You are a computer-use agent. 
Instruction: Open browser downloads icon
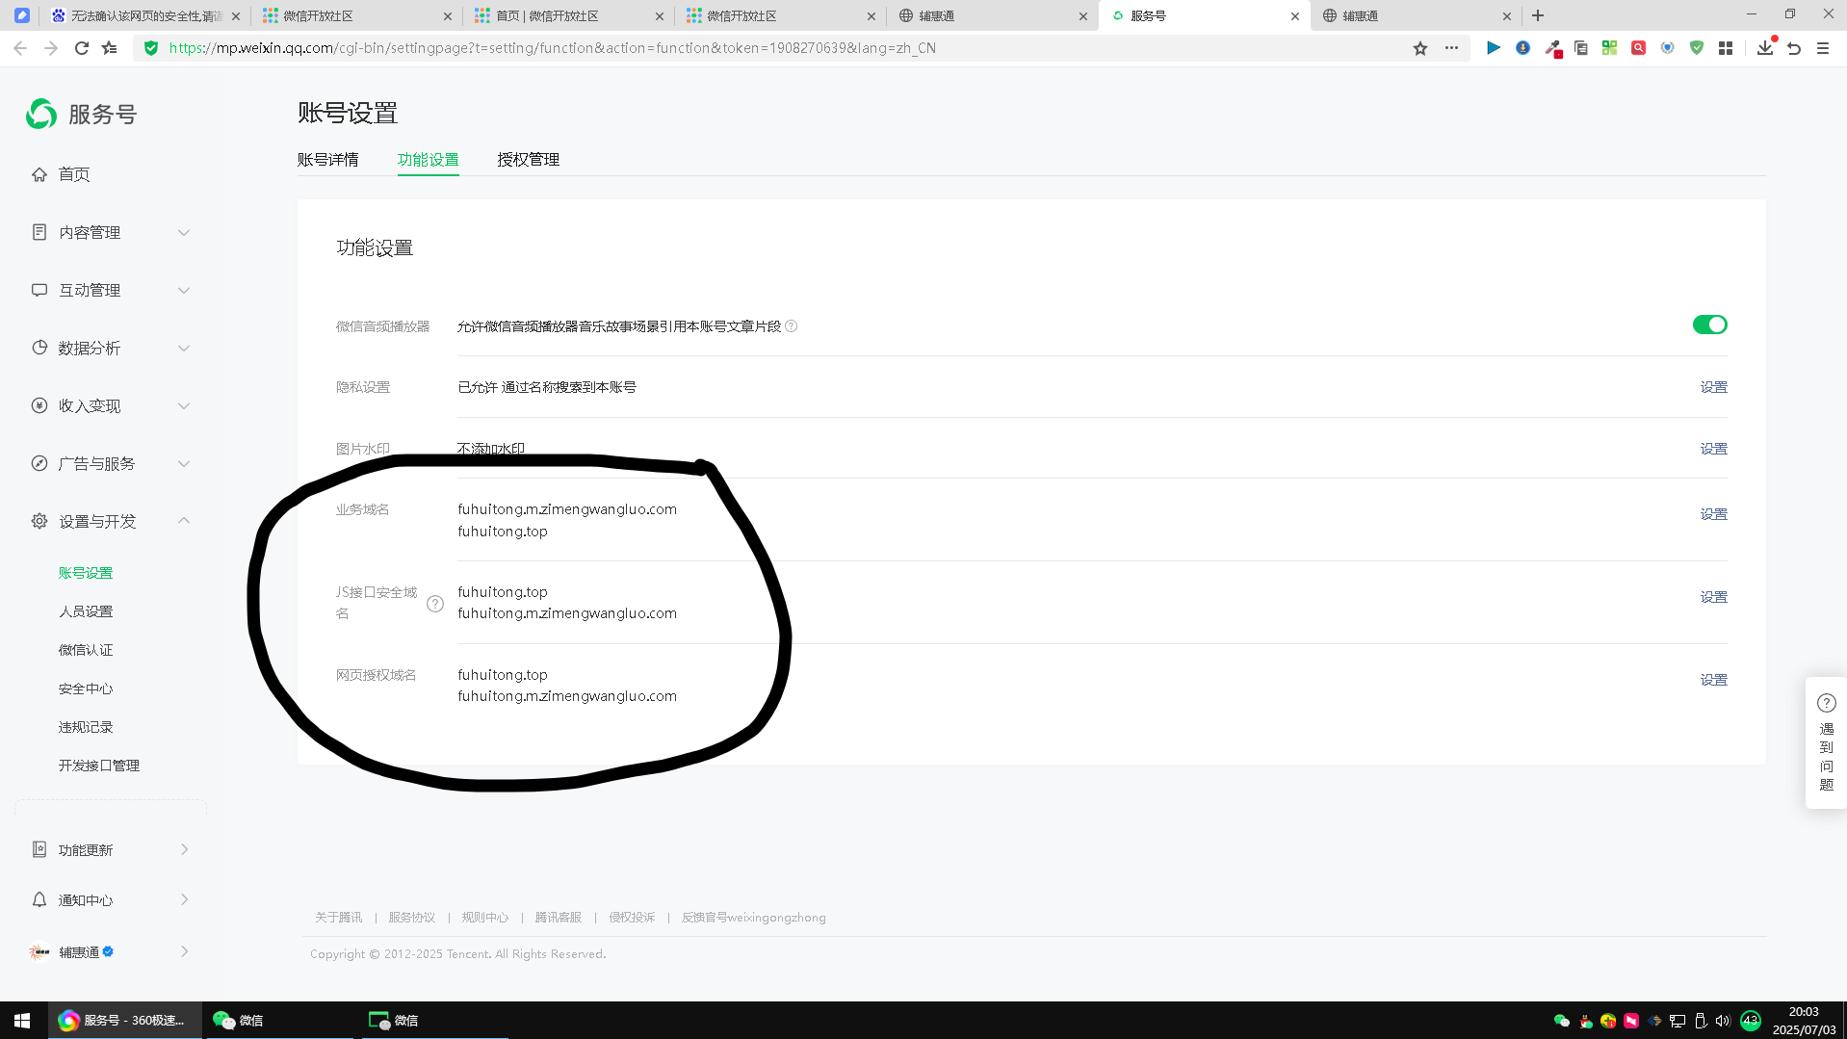coord(1765,48)
